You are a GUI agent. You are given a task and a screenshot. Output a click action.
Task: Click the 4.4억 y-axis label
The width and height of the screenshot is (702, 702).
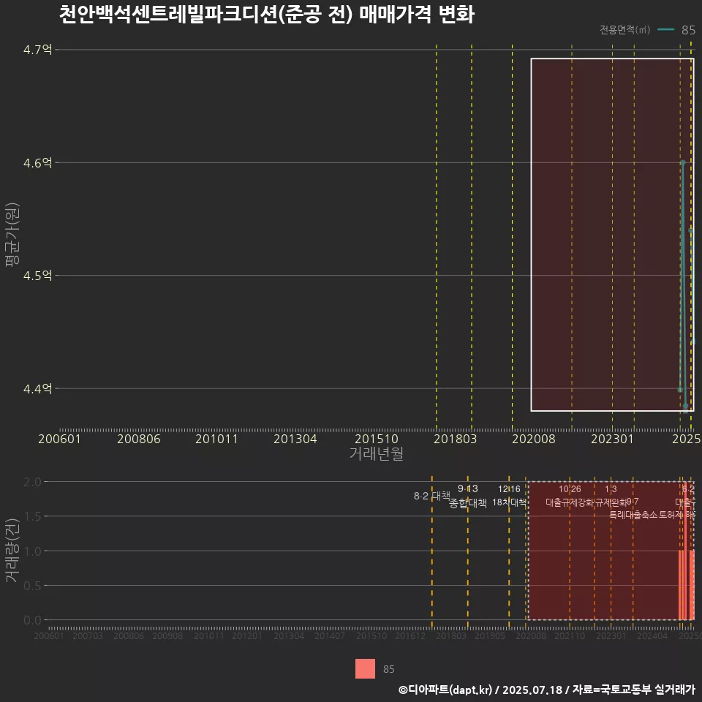click(37, 388)
